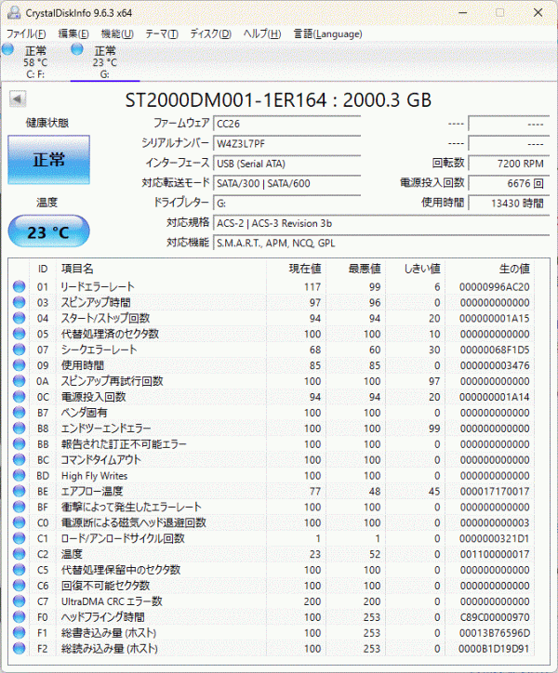Click raw value 00000996AC20
The width and height of the screenshot is (558, 673).
click(x=495, y=286)
